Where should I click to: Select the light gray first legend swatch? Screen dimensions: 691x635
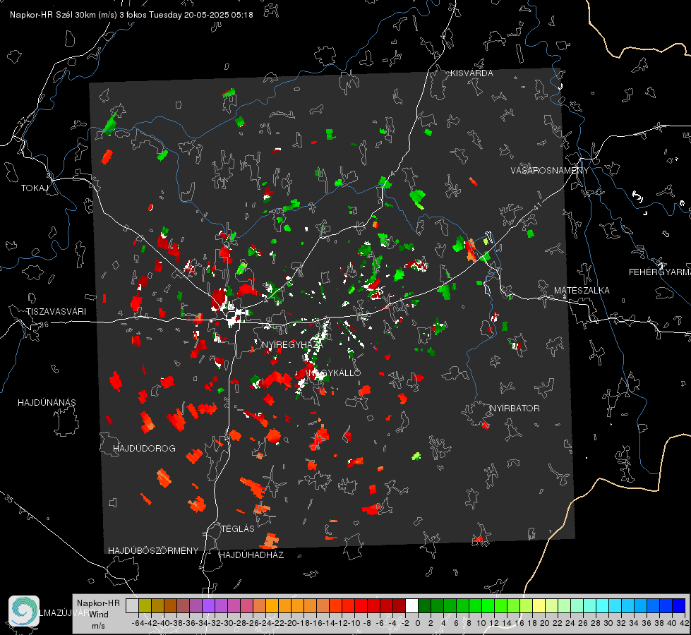tap(132, 605)
